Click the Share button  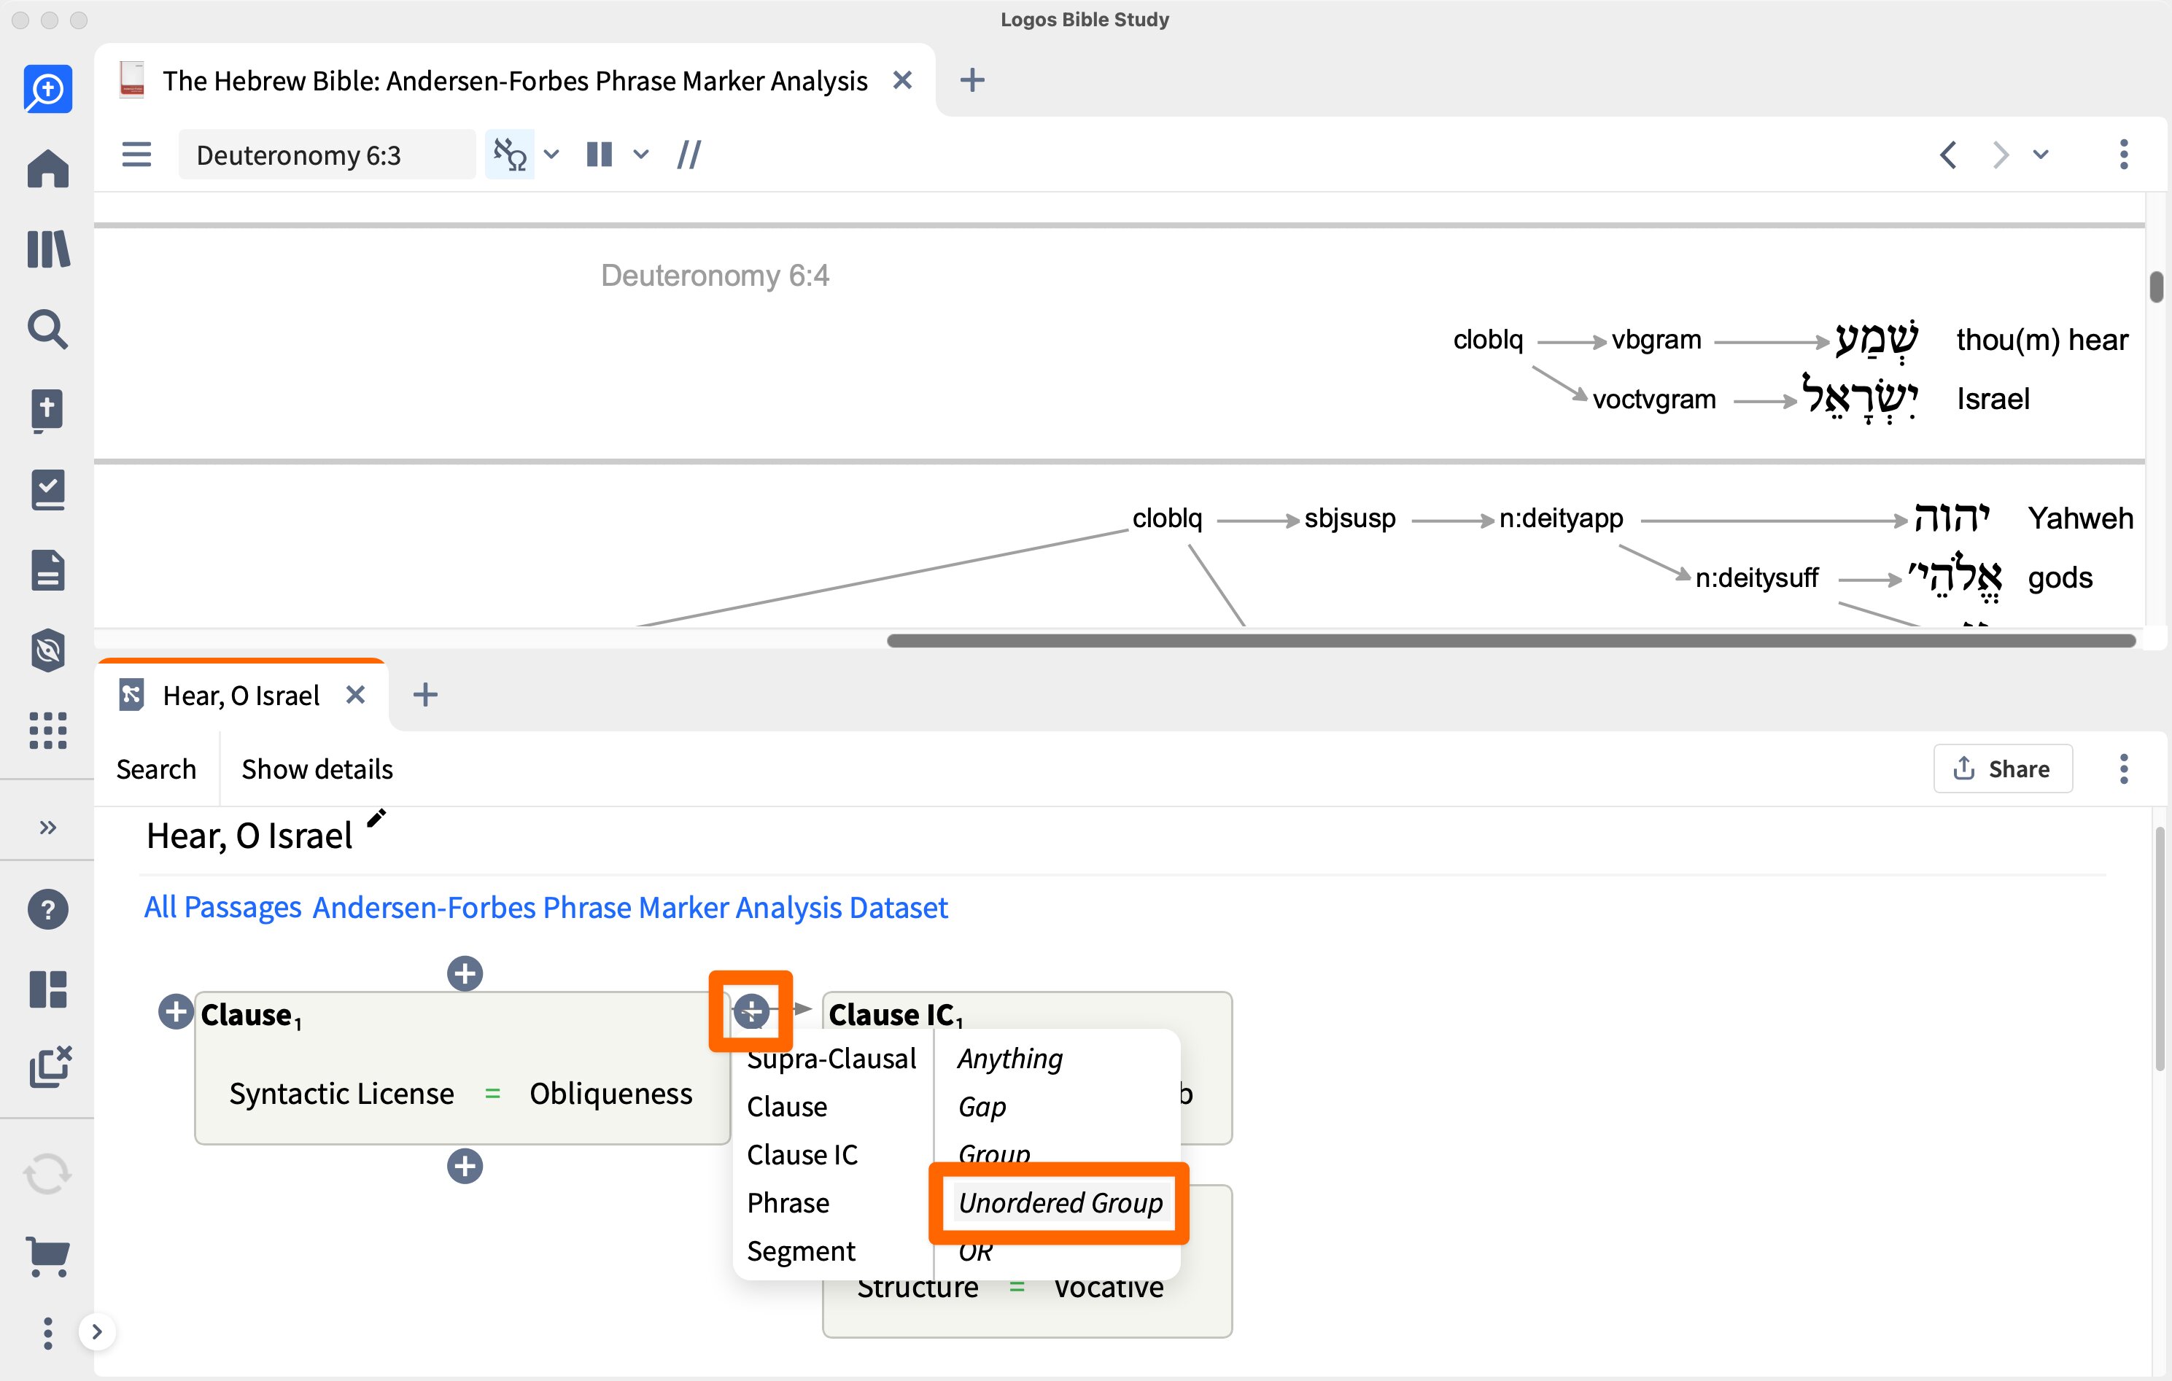pyautogui.click(x=2002, y=769)
